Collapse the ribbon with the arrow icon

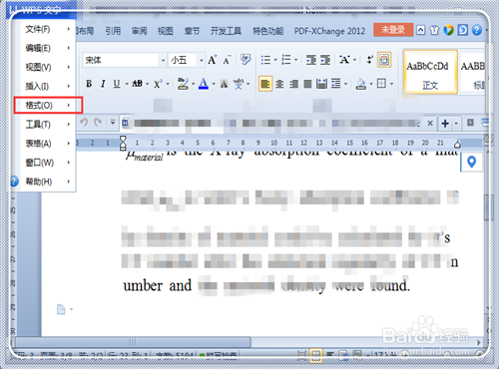point(420,30)
